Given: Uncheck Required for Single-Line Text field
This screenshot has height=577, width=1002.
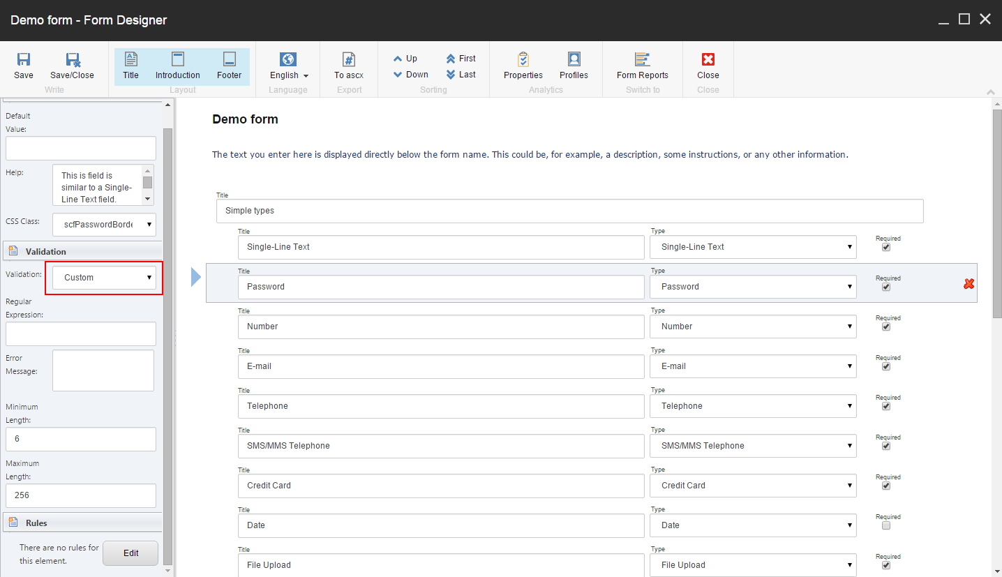Looking at the screenshot, I should pyautogui.click(x=886, y=247).
